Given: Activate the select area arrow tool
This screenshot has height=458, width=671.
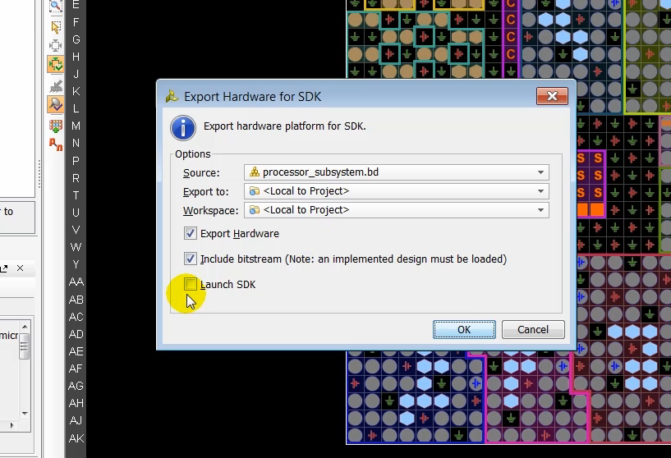Looking at the screenshot, I should tap(56, 27).
